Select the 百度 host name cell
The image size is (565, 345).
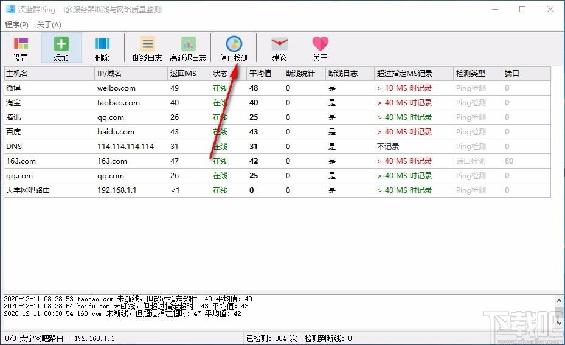tap(13, 132)
